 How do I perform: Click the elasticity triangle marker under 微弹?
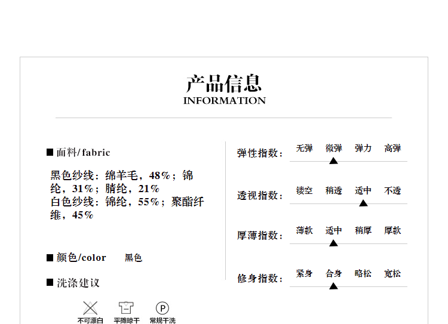[333, 161]
